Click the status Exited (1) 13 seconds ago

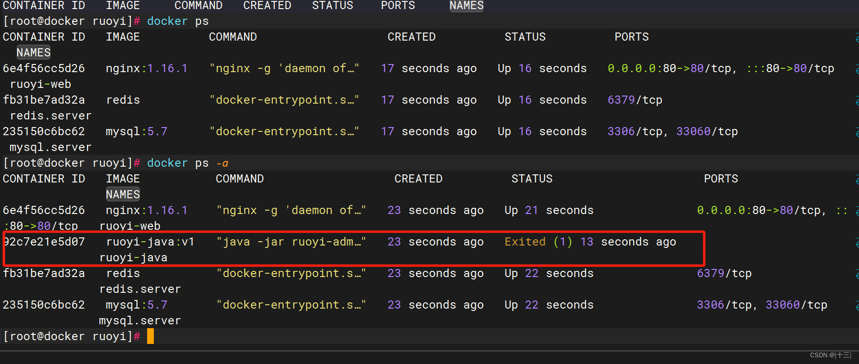[591, 242]
